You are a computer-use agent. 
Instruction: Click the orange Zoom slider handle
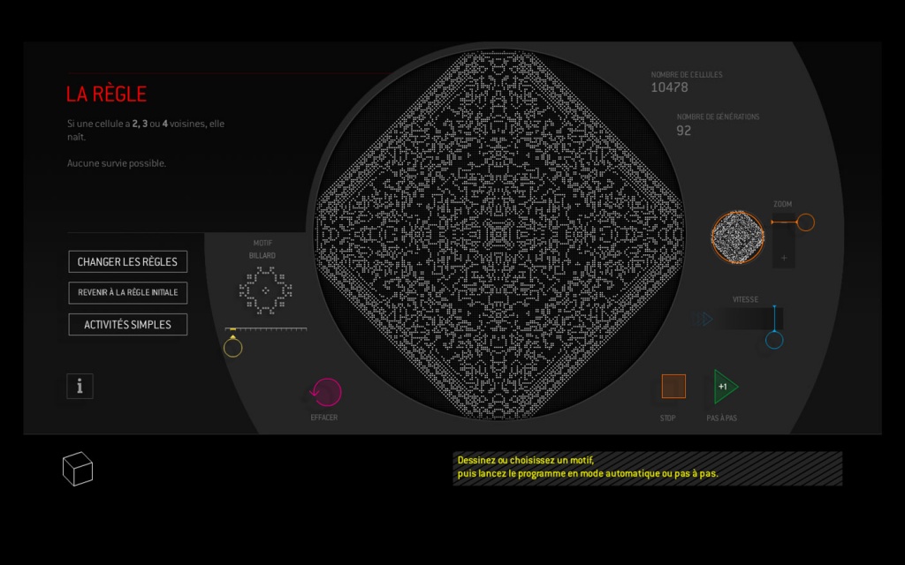click(805, 222)
